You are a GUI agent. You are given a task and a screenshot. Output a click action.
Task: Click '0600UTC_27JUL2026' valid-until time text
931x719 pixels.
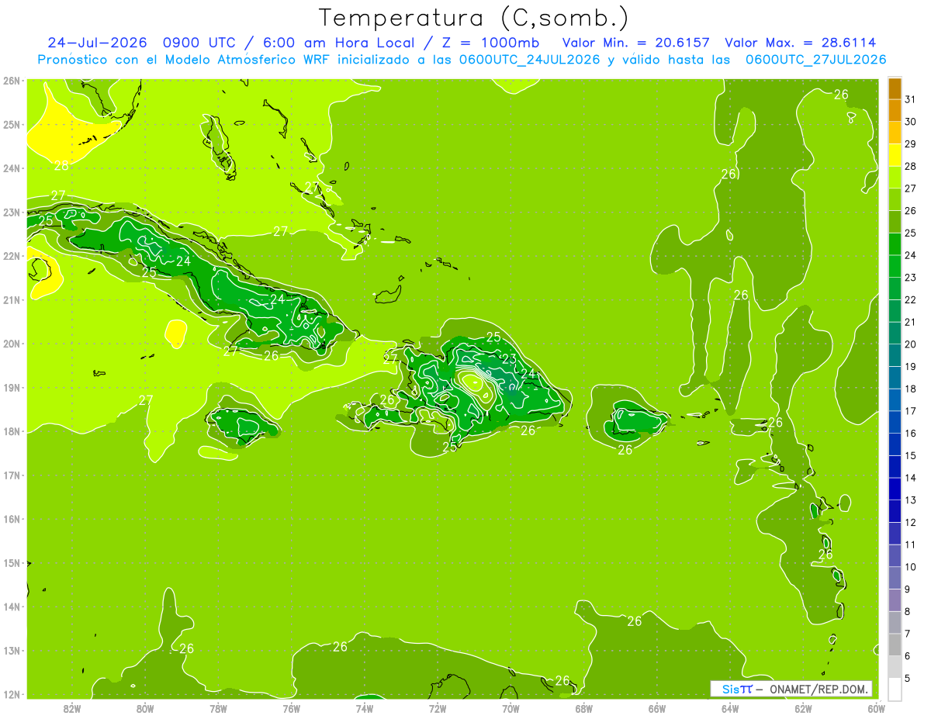click(x=815, y=60)
